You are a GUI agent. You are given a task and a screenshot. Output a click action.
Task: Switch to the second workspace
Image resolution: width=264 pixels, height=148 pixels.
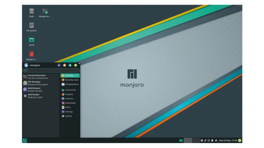click(x=196, y=141)
